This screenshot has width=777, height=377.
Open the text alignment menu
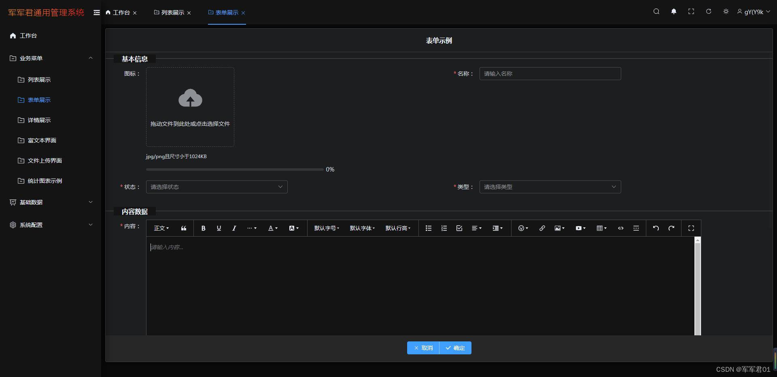tap(477, 228)
